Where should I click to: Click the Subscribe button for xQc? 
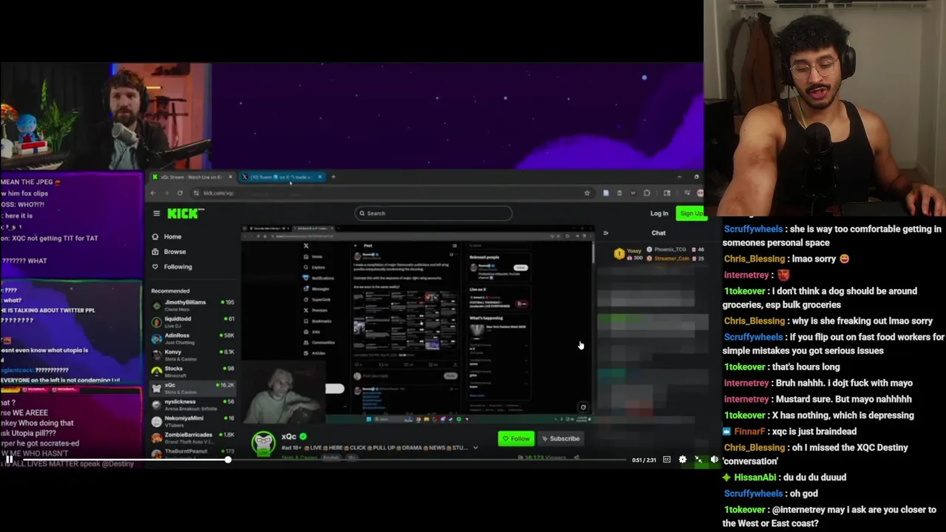560,439
